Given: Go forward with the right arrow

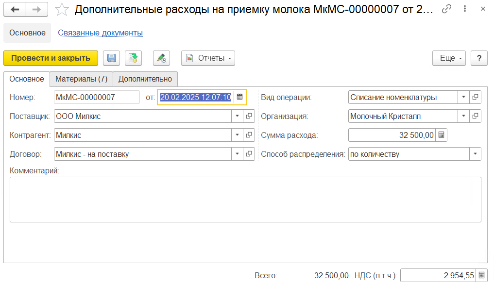Looking at the screenshot, I should [37, 9].
